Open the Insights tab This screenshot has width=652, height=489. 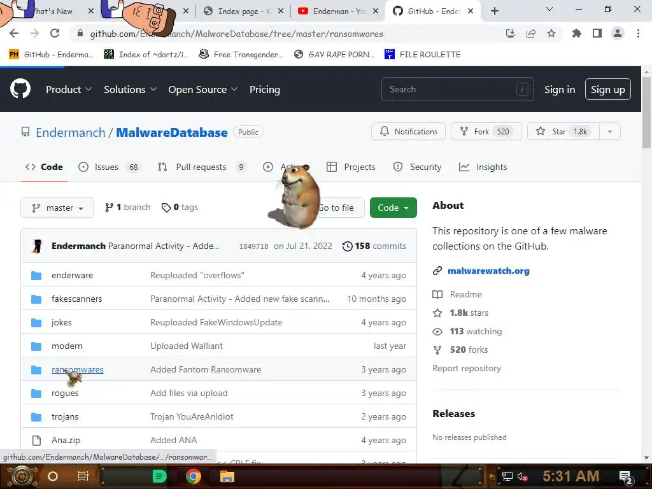(x=483, y=167)
